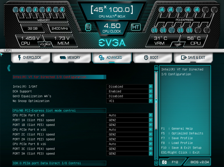This screenshot has height=167, width=224.
Task: Click the F12 screenshot camera icon
Action: click(x=164, y=162)
